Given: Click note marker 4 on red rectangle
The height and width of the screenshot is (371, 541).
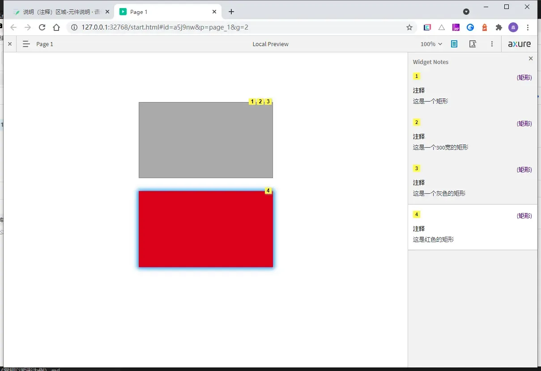Looking at the screenshot, I should coord(268,191).
